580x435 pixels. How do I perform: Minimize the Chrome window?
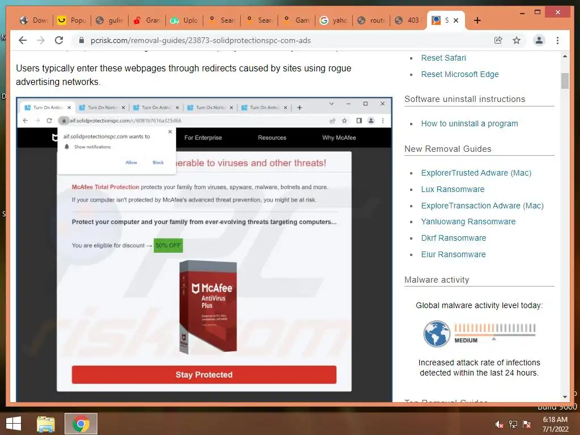tap(522, 12)
